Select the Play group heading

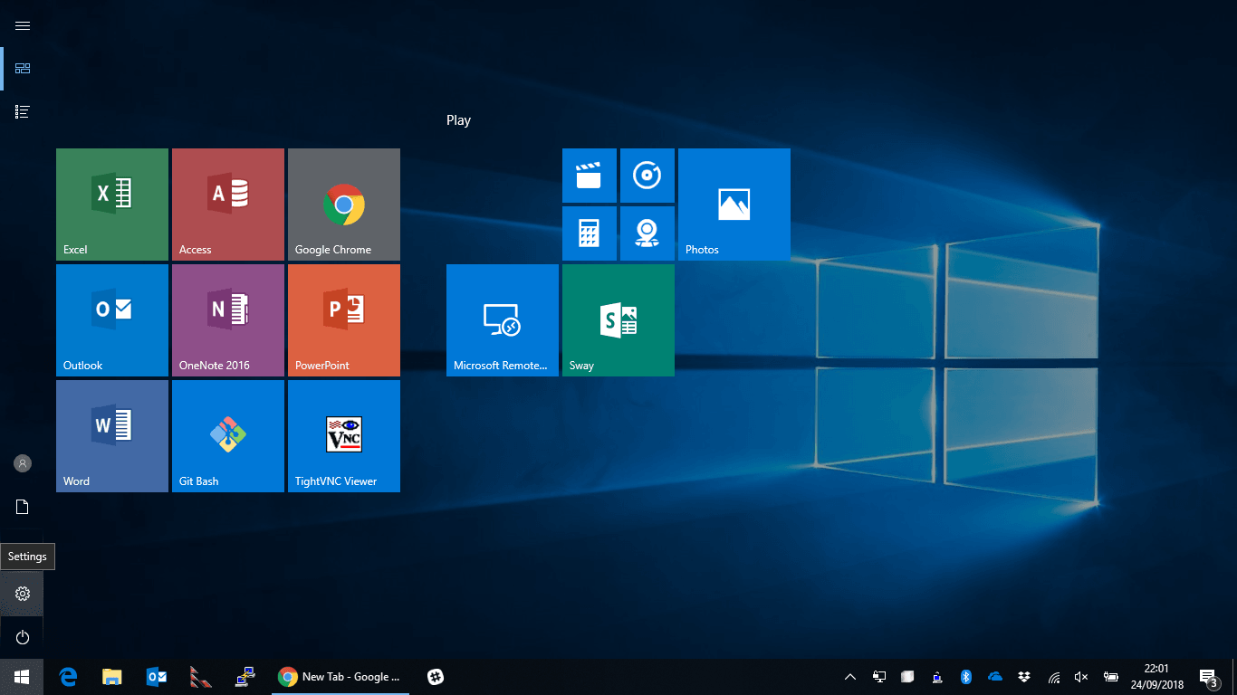(x=459, y=120)
